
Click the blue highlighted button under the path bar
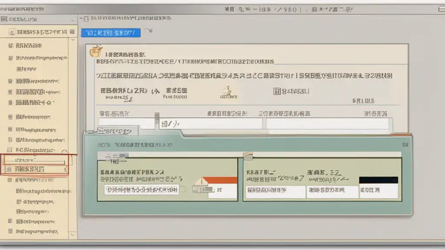click(111, 33)
